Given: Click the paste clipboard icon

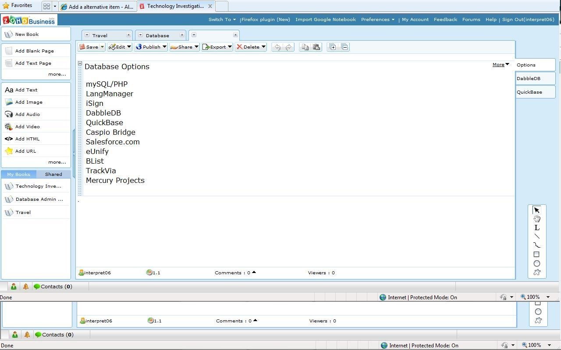Looking at the screenshot, I should pos(316,47).
